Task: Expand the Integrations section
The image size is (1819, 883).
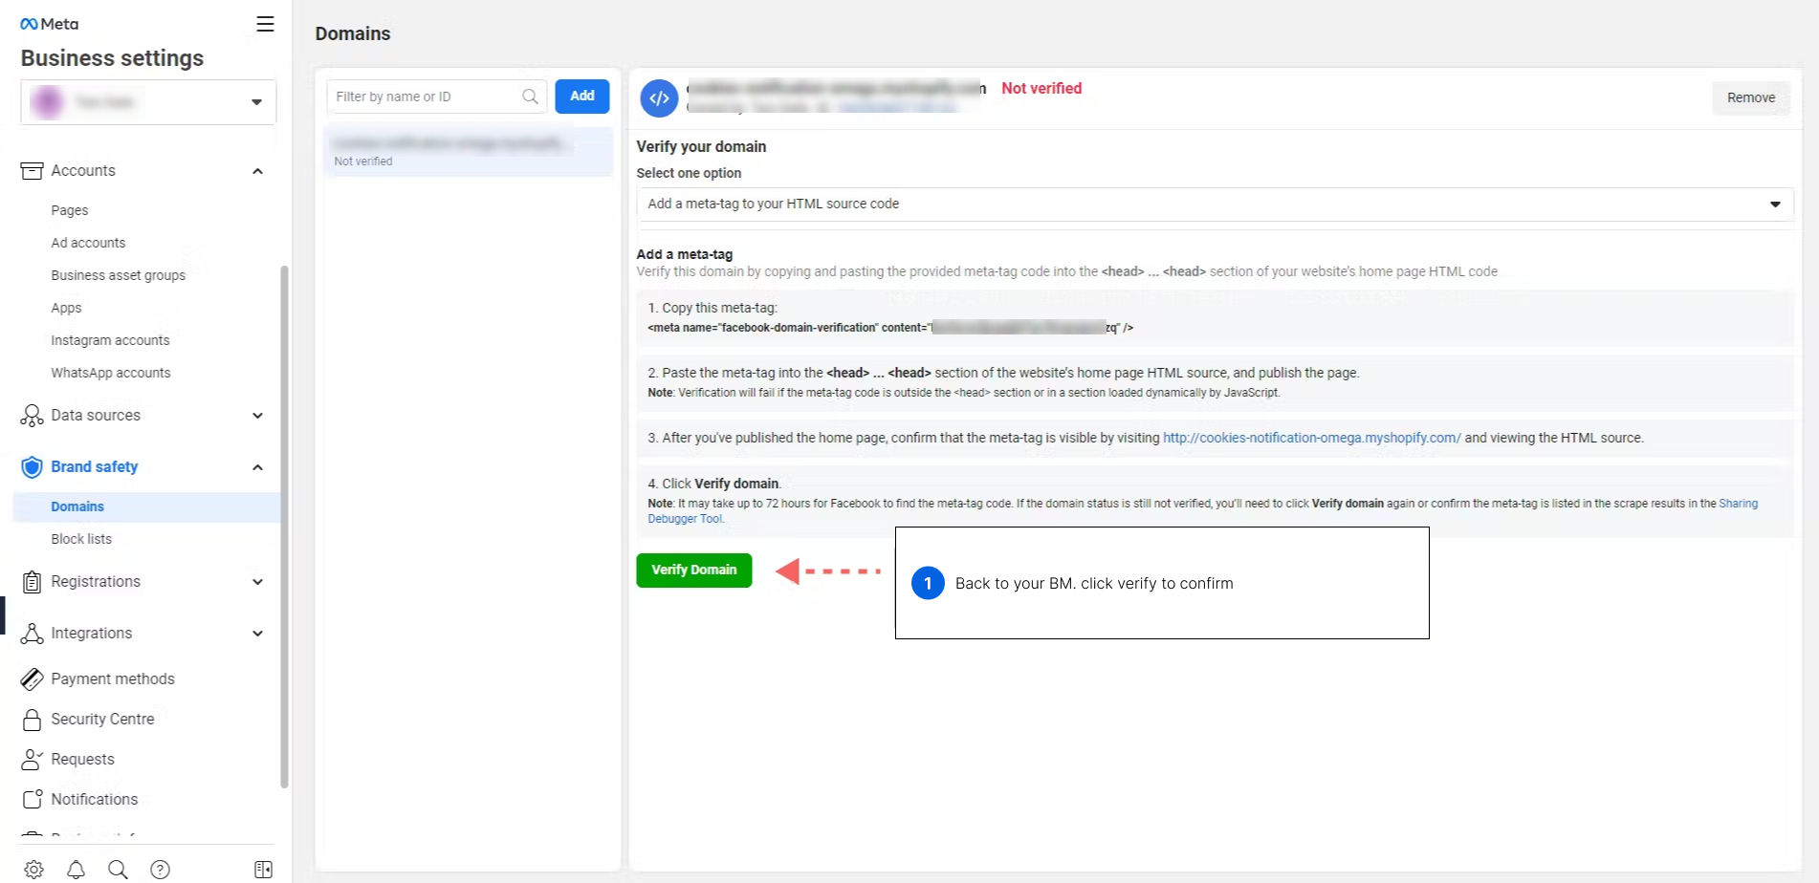Action: click(257, 634)
